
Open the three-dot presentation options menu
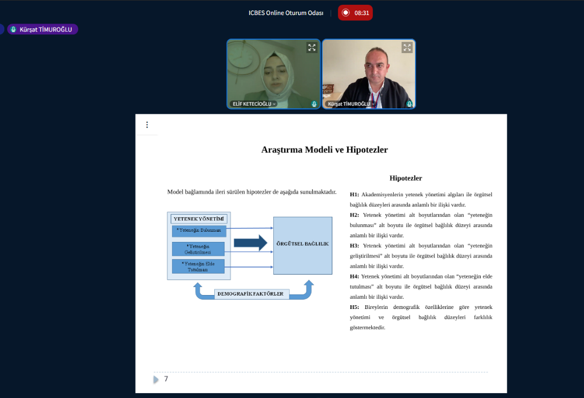tap(147, 125)
